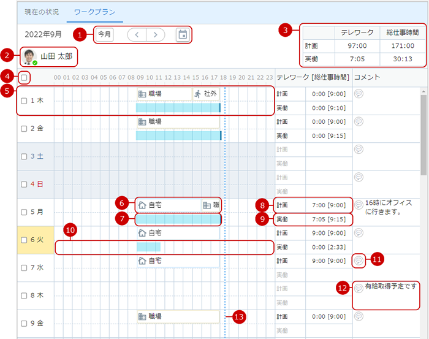Screen dimensions: 429x339
Task: Check the box for 1 木
Action: point(24,101)
